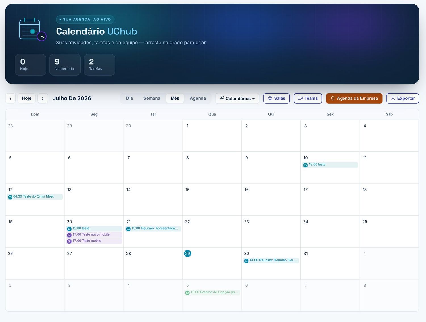
Task: Go to the previous month
Action: pos(11,98)
